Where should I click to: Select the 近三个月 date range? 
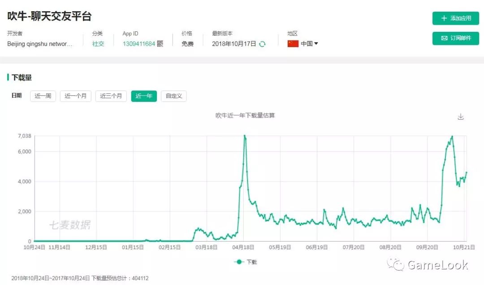[x=111, y=96]
